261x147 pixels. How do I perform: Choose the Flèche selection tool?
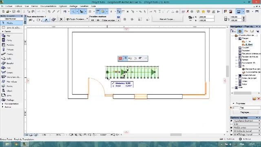[11, 23]
